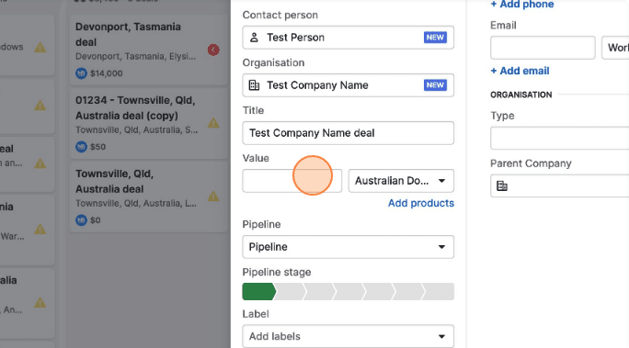Click warning icon on 01234 - Townsville deal copy
The image size is (629, 348).
(213, 122)
